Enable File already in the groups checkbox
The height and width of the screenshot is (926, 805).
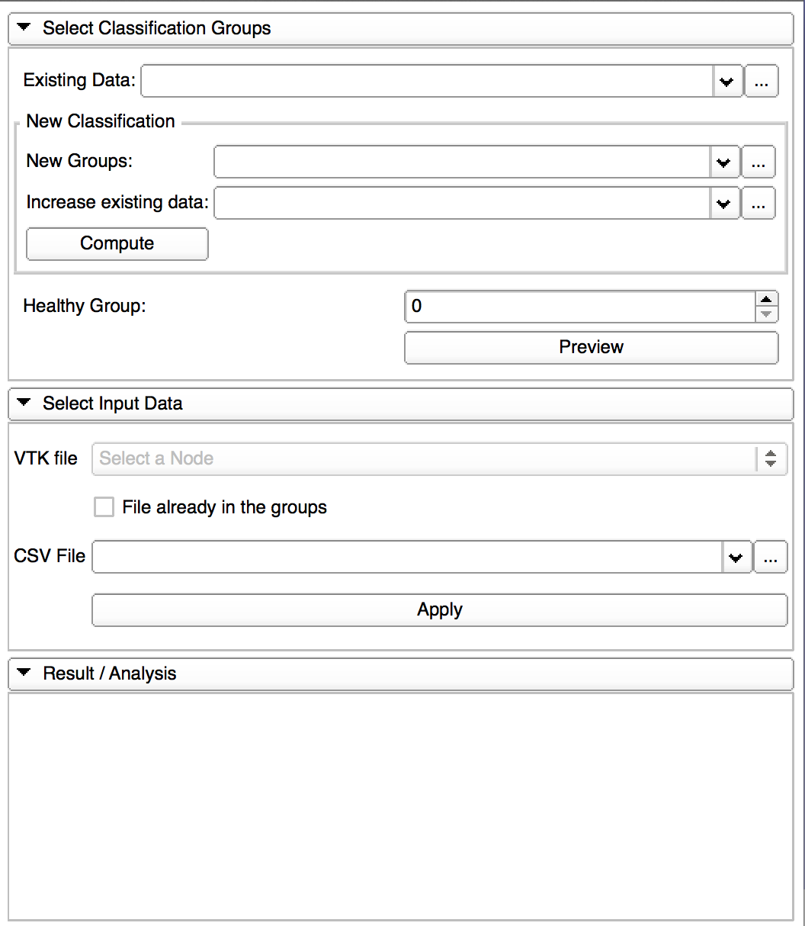(x=104, y=507)
